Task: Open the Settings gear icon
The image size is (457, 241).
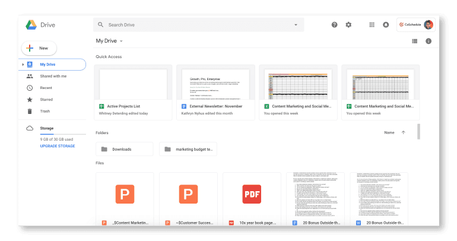Action: (x=348, y=25)
